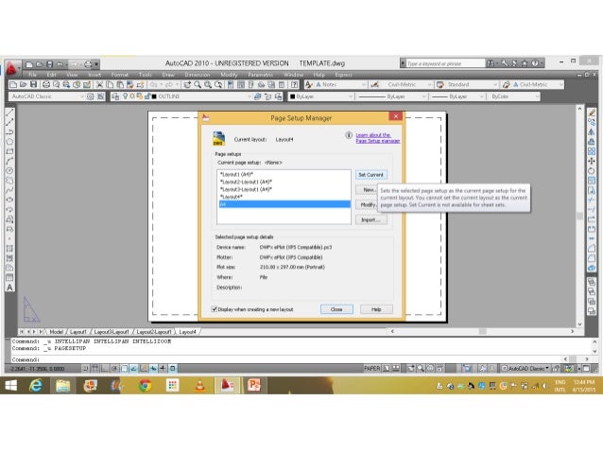
Task: Toggle PAPER space button in status bar
Action: pos(371,368)
